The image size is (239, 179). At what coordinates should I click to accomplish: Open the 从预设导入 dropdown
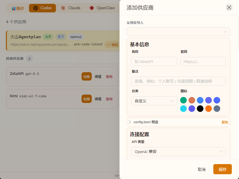(x=178, y=32)
